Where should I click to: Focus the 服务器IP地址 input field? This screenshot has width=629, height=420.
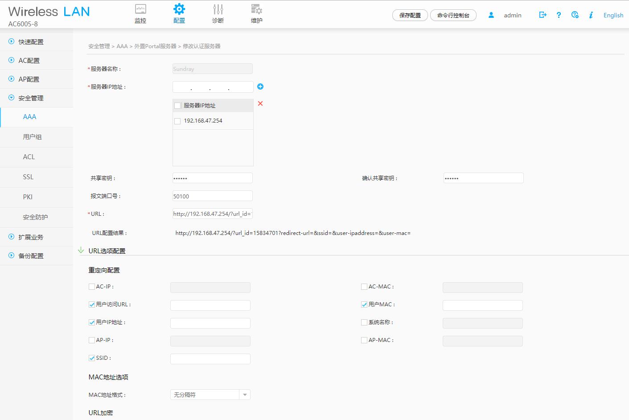pyautogui.click(x=213, y=87)
